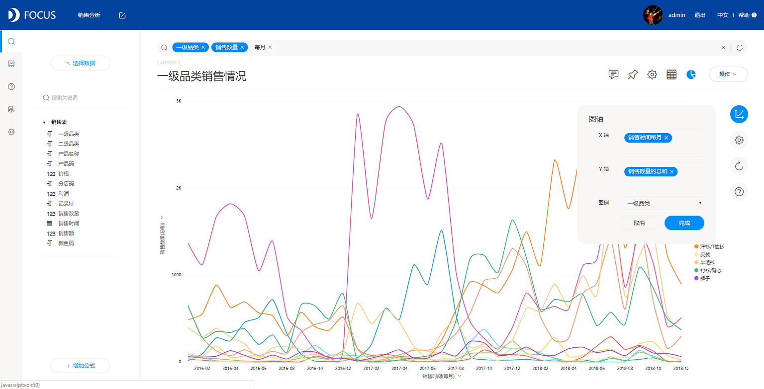The image size is (764, 389).
Task: Click the 一级品类销售情况 chart title
Action: tap(201, 77)
